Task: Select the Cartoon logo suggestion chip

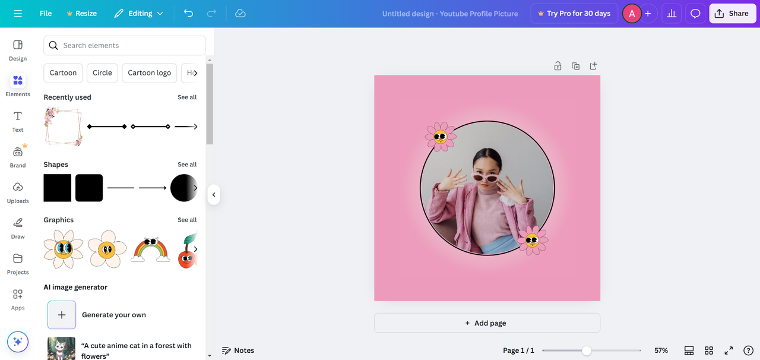Action: pos(150,72)
